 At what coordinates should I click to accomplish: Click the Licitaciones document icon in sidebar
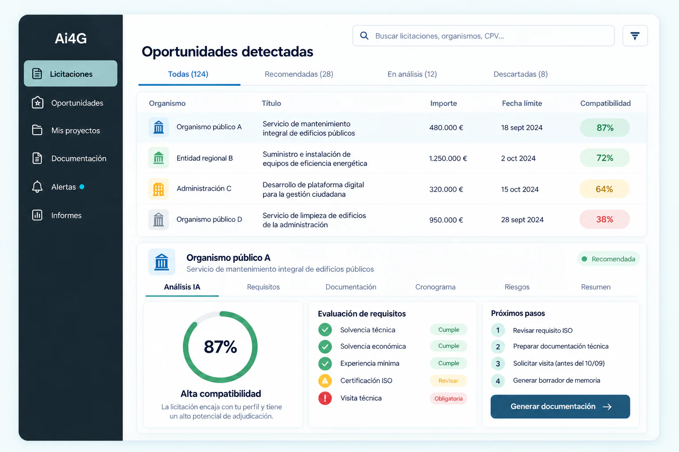37,74
